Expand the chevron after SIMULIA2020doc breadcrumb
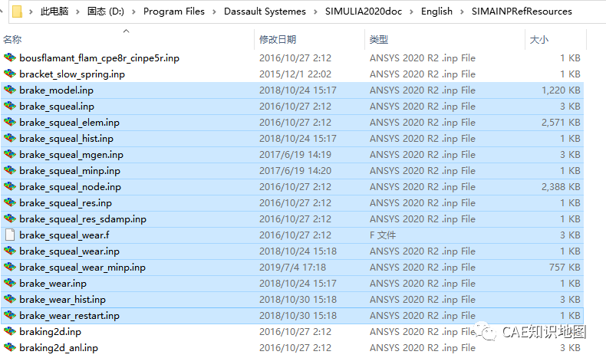The width and height of the screenshot is (606, 358). [412, 12]
